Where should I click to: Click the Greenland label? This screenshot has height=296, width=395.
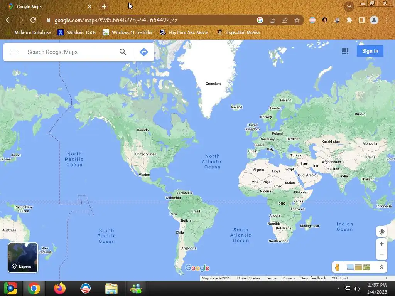[213, 84]
